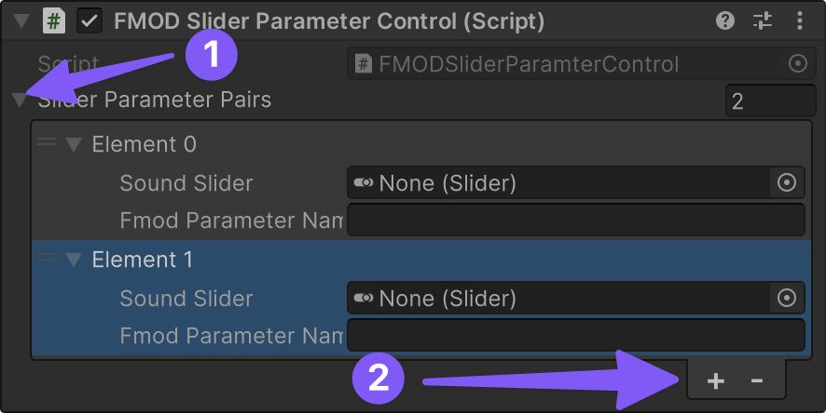The height and width of the screenshot is (413, 826).
Task: Open object picker for Script field
Action: point(797,64)
